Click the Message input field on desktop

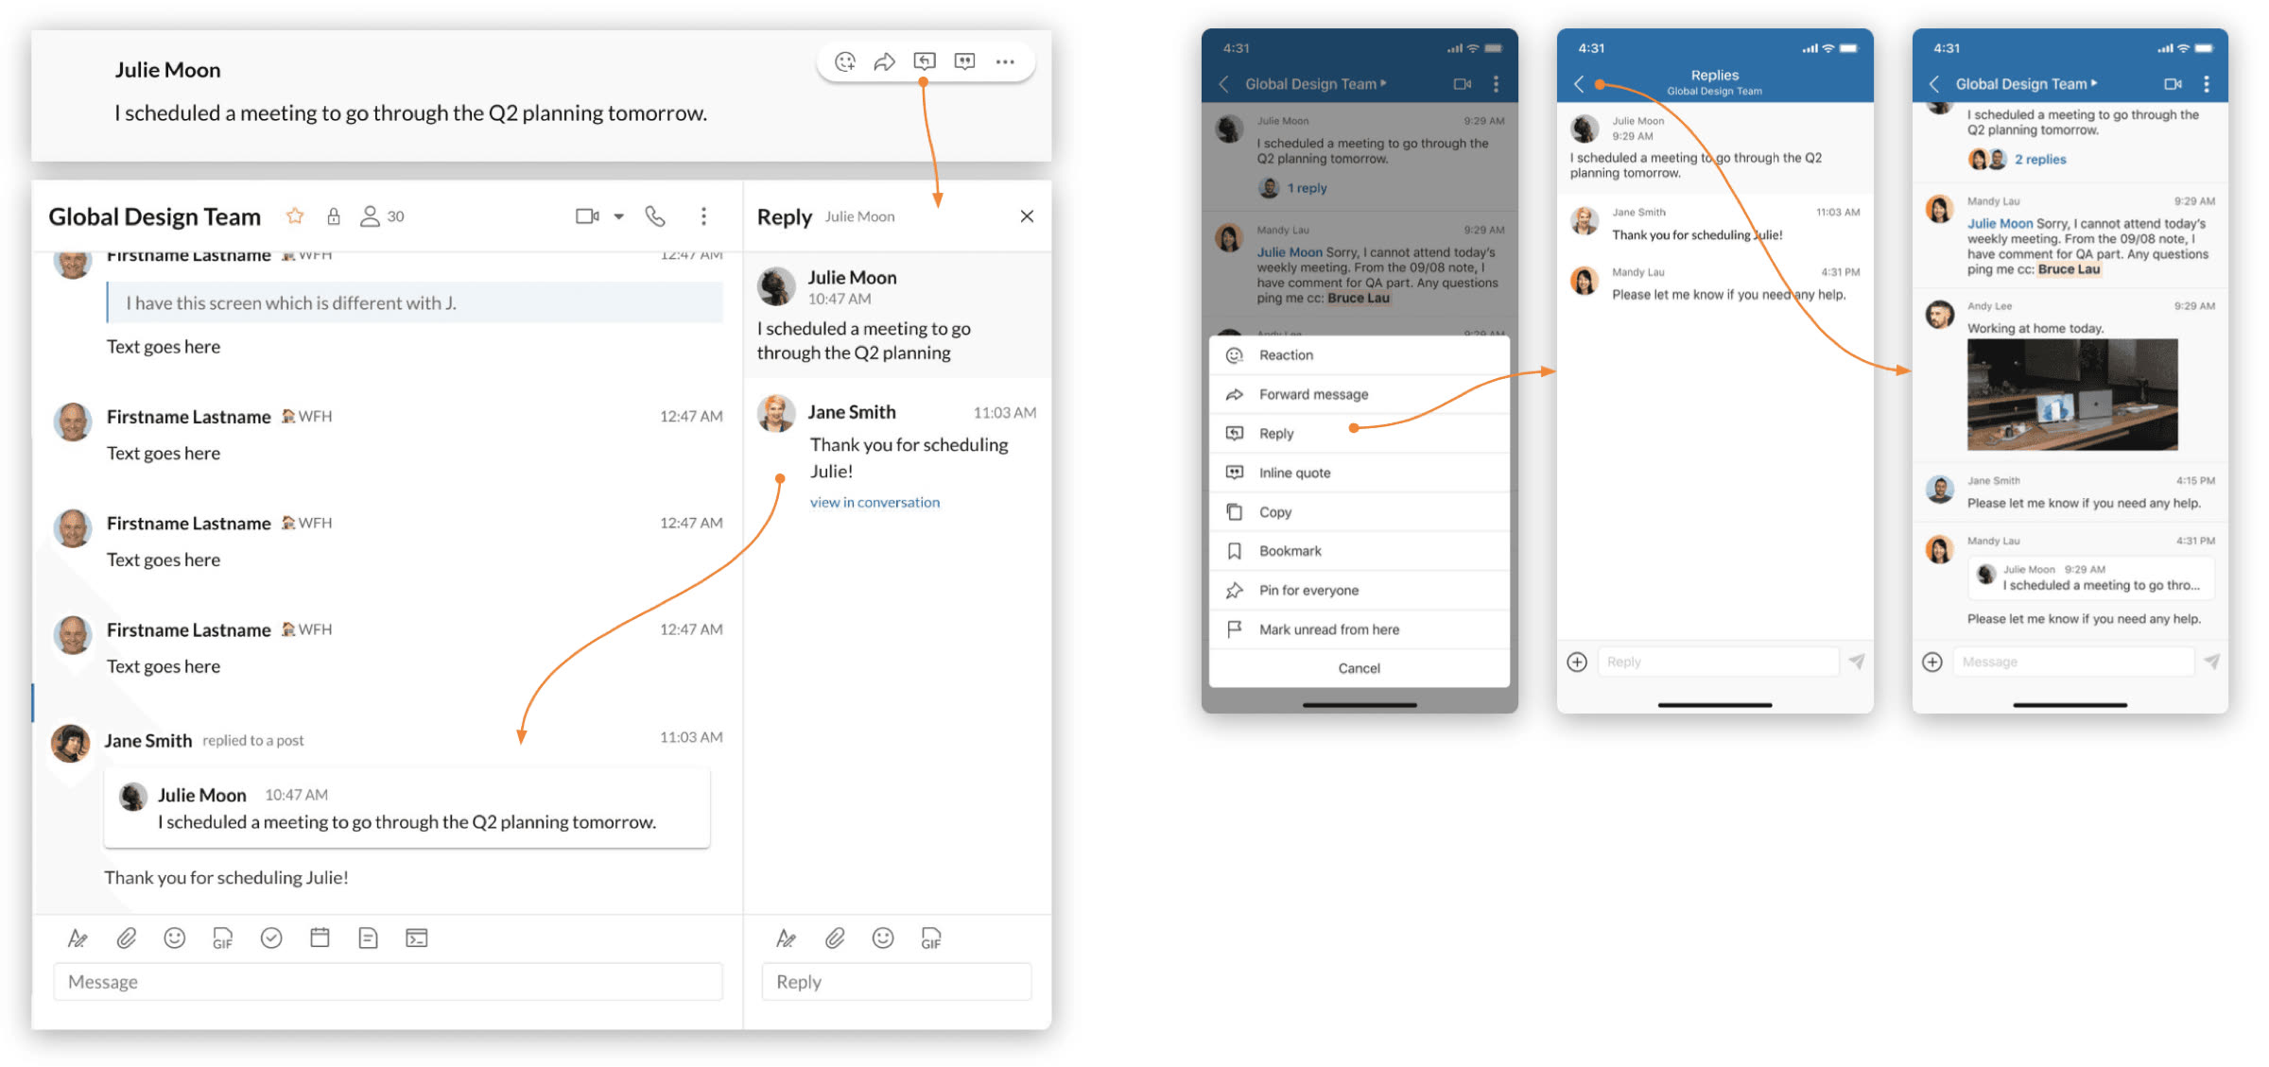click(388, 982)
